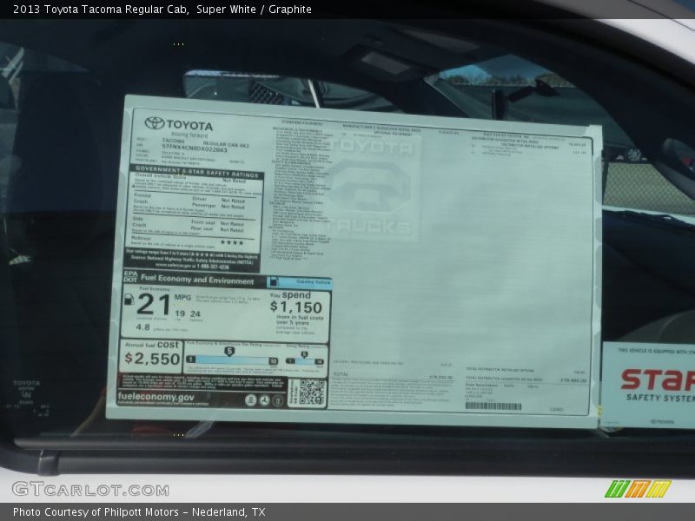Click the fuel pump icon beside 21 MPG
The image size is (695, 521).
[x=129, y=300]
